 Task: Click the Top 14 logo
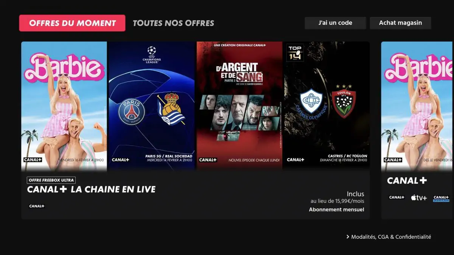pos(295,53)
